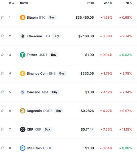Click the USD Coin blue logo
Image resolution: width=137 pixels, height=153 pixels.
[23, 148]
